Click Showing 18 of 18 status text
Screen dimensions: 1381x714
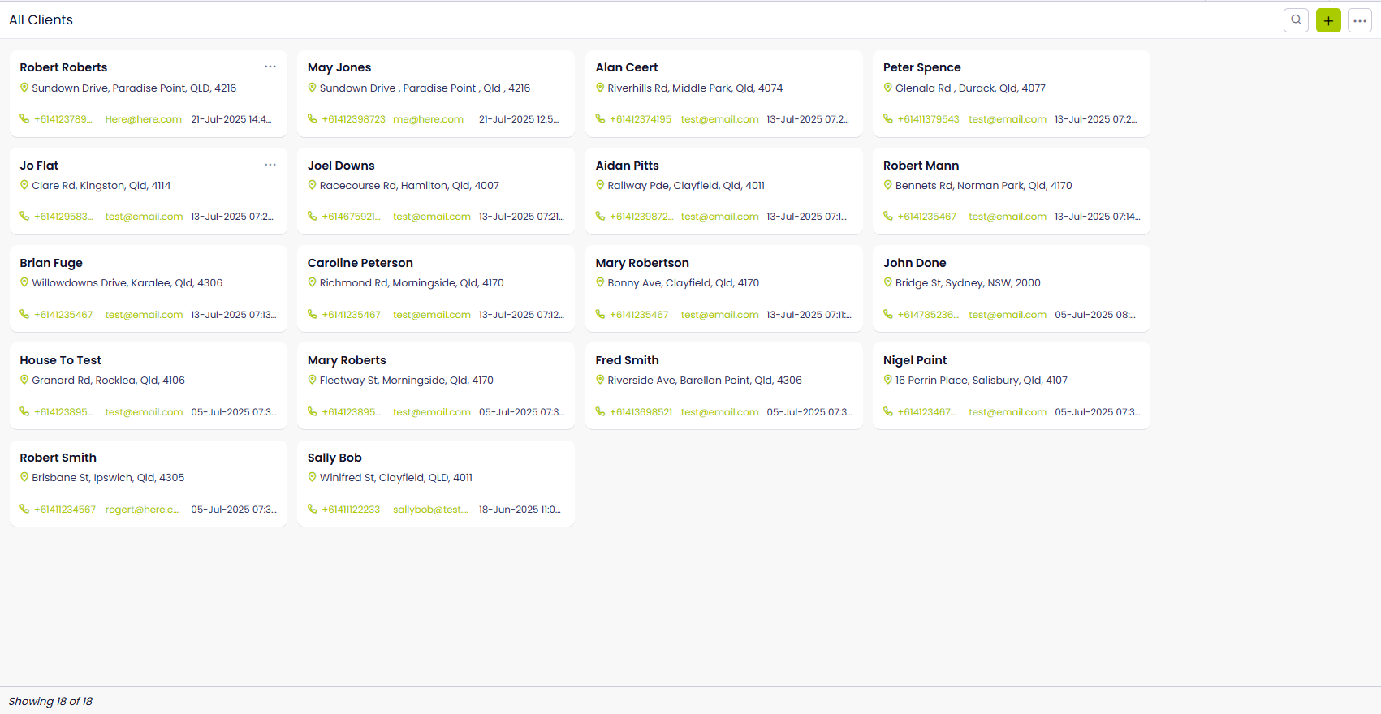coord(50,701)
